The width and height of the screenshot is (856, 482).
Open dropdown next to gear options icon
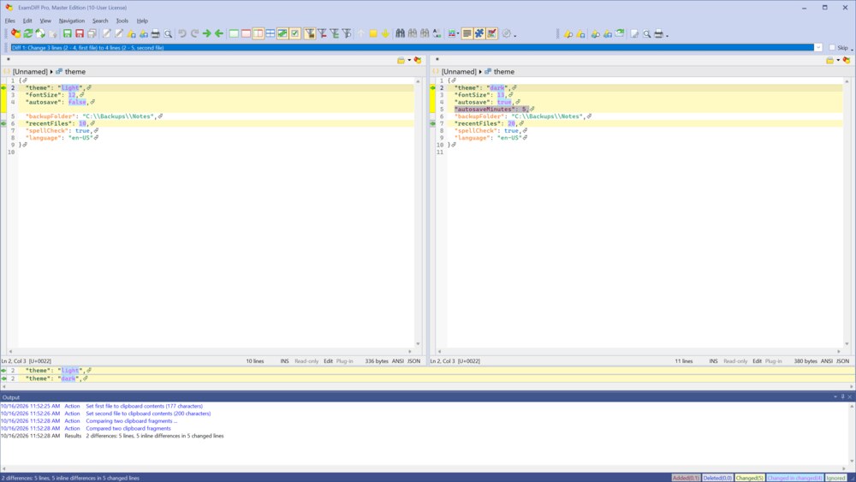click(514, 35)
